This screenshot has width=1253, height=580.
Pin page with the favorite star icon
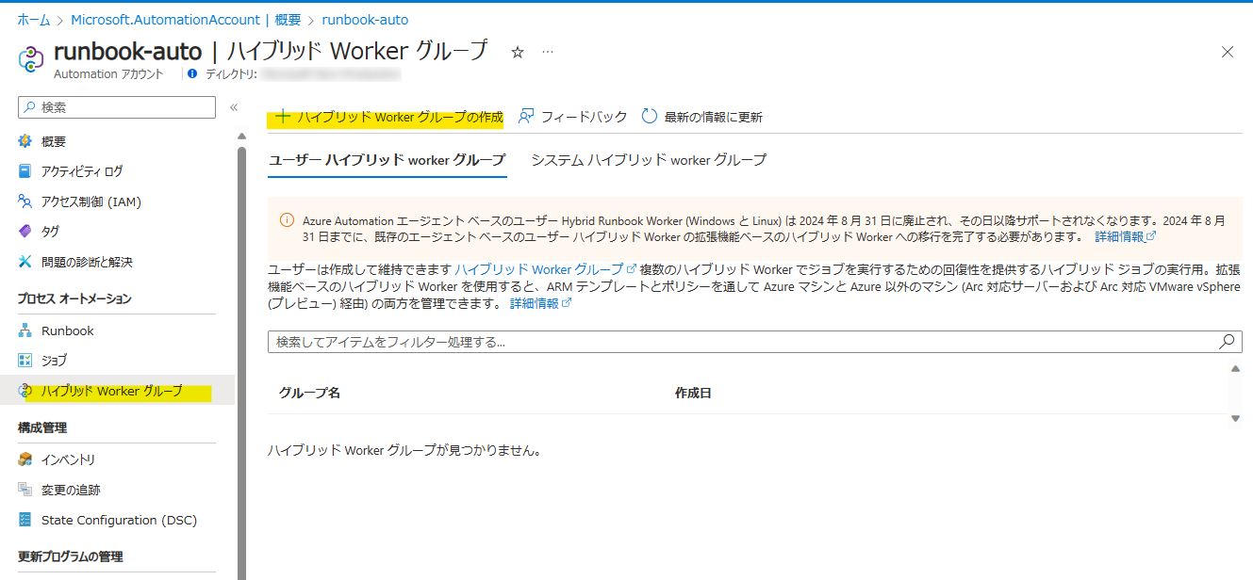click(x=517, y=53)
